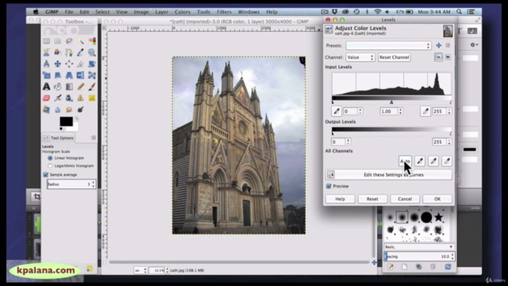This screenshot has width=508, height=286.
Task: Select the Rectangle Select tool
Action: (x=46, y=41)
